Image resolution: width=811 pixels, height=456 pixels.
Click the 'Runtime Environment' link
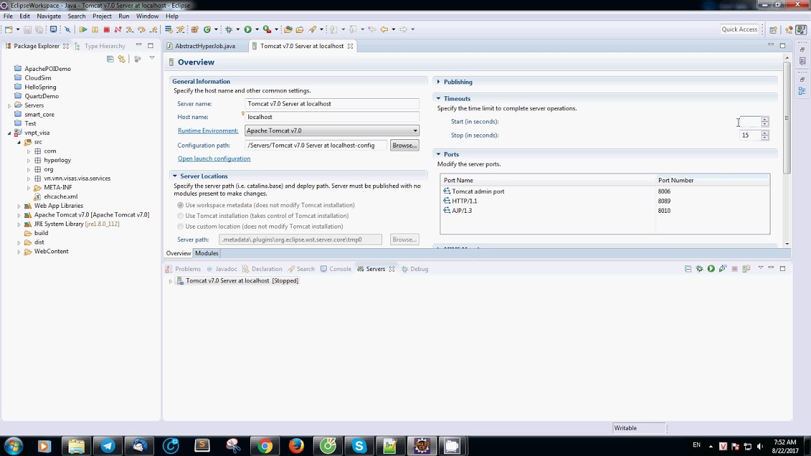[x=208, y=131]
